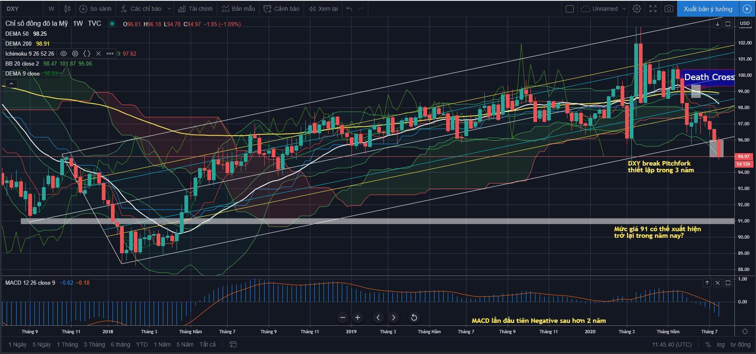Open chart settings gear in top toolbar
Image resolution: width=756 pixels, height=354 pixels.
coord(637,9)
